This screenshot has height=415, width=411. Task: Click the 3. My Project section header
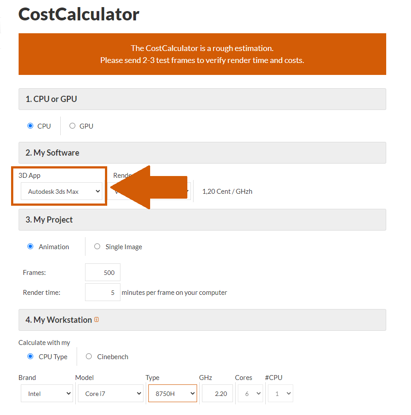click(202, 219)
